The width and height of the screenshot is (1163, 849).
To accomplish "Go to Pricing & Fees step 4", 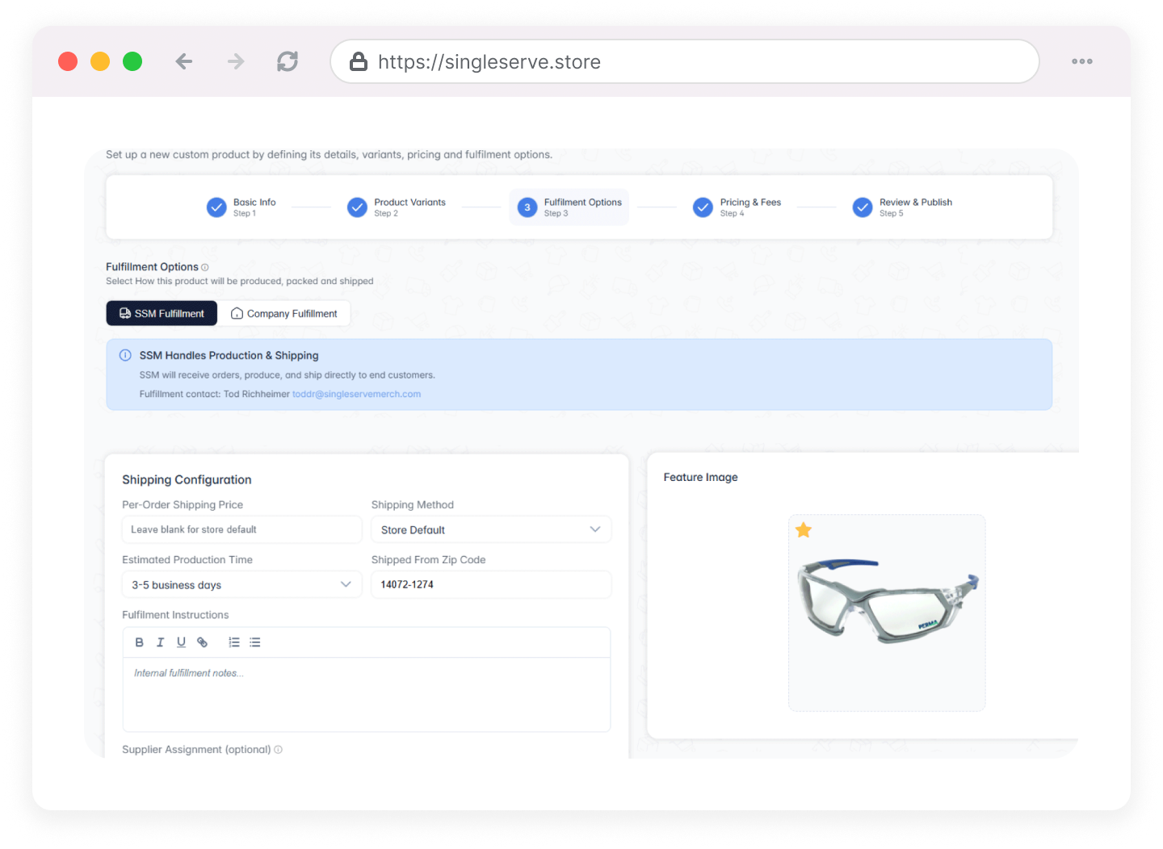I will tap(737, 207).
